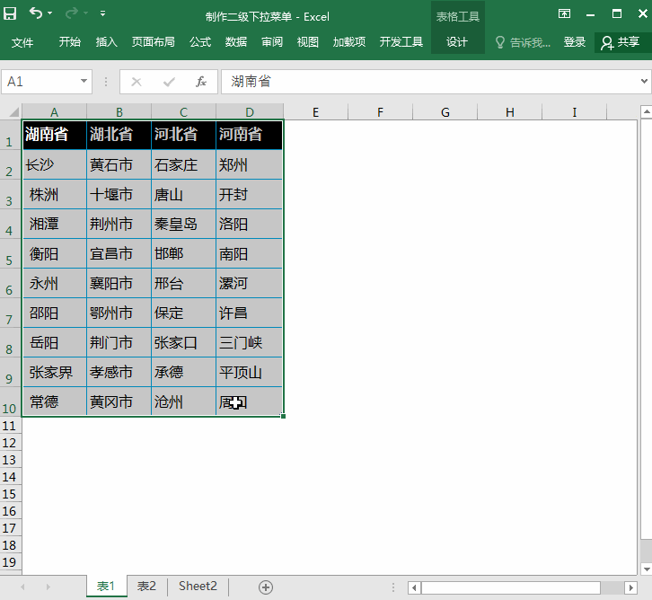Open the Undo history dropdown arrow
The height and width of the screenshot is (600, 652).
(49, 14)
